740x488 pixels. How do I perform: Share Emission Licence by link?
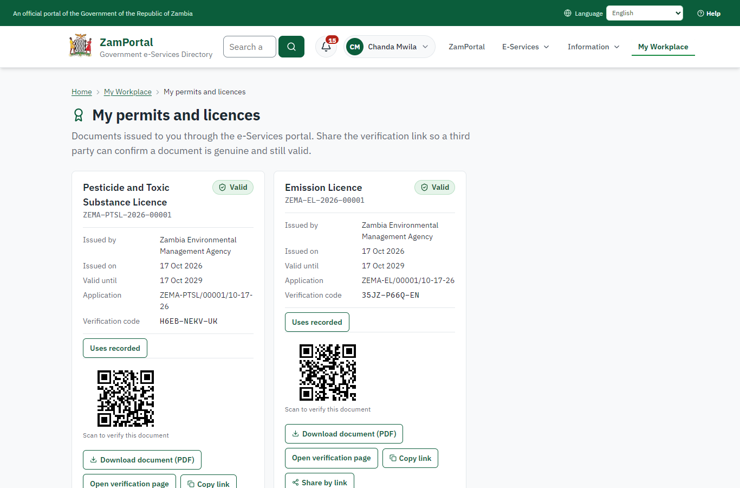(320, 481)
